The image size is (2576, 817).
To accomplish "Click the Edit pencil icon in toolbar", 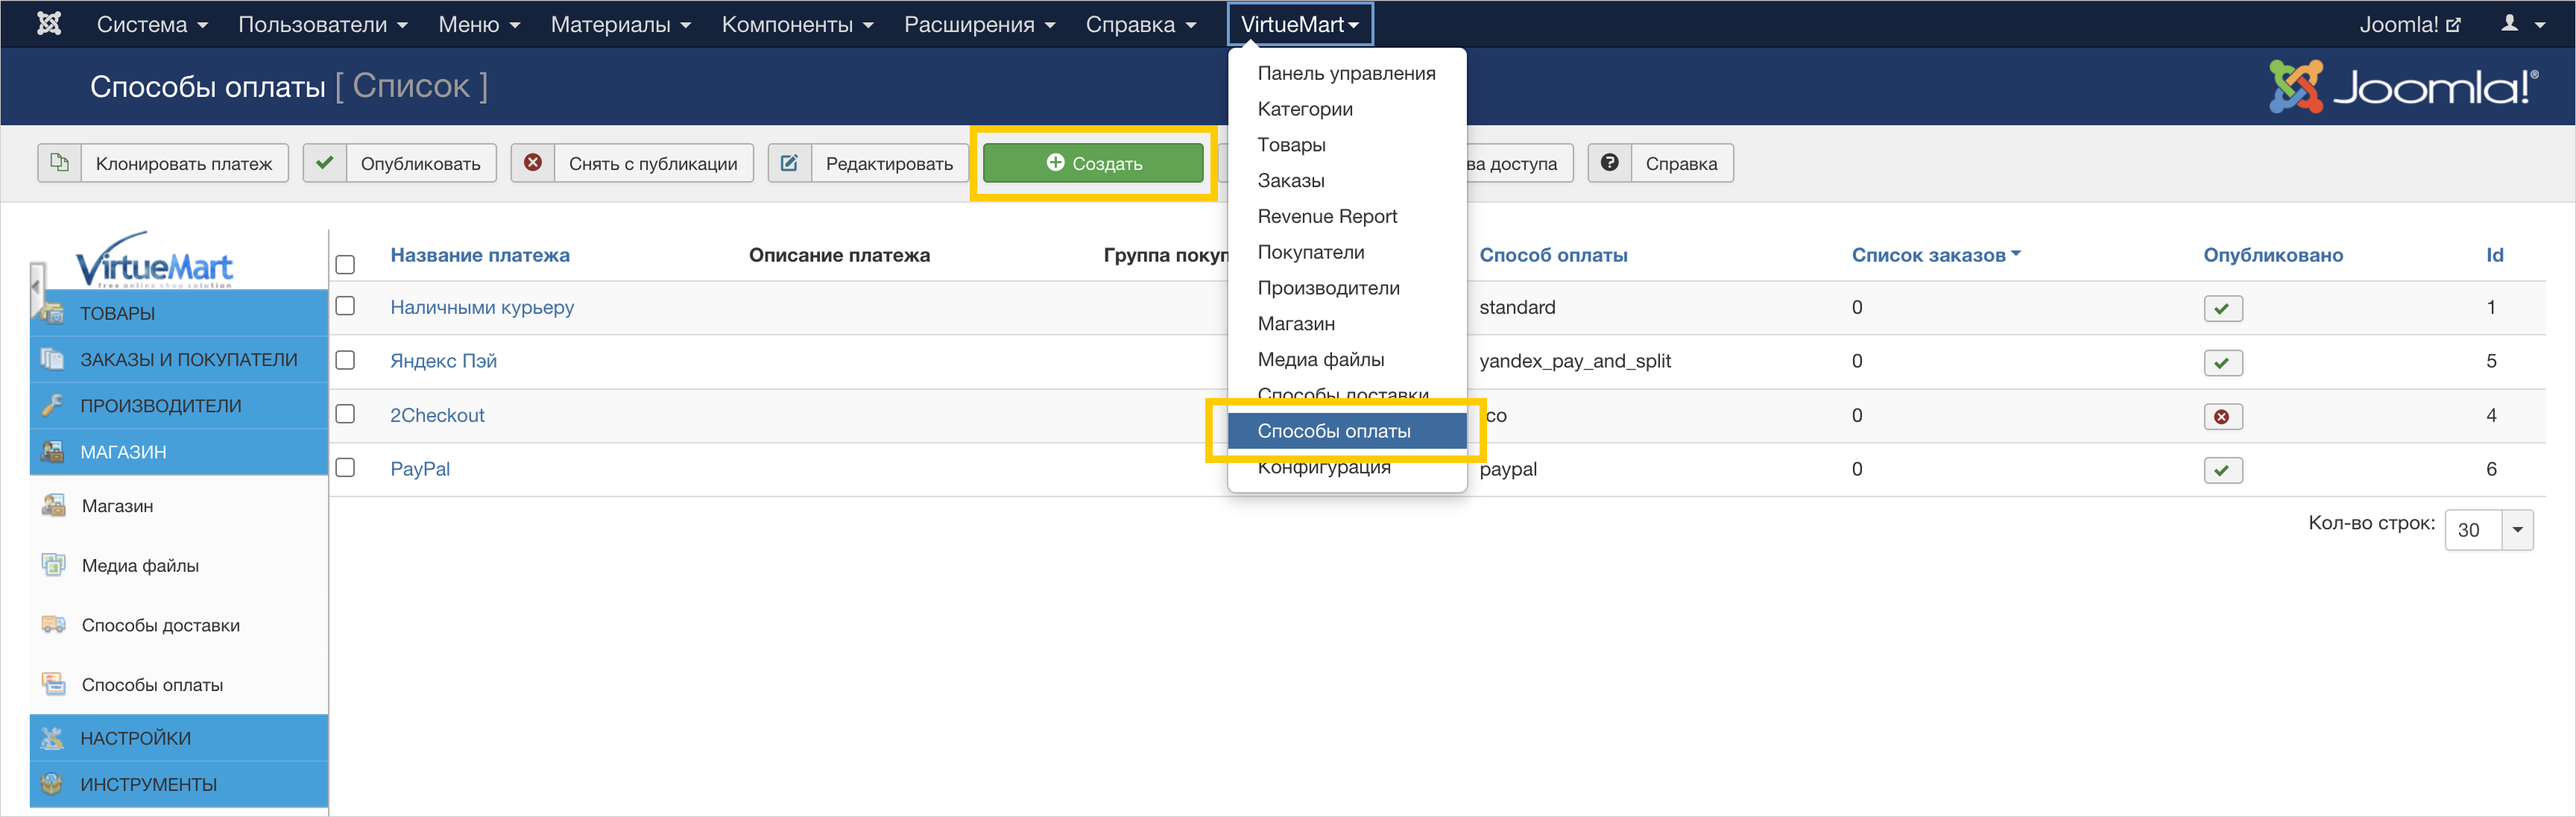I will (x=789, y=163).
